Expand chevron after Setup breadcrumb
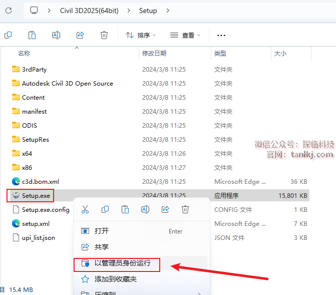 tap(168, 11)
